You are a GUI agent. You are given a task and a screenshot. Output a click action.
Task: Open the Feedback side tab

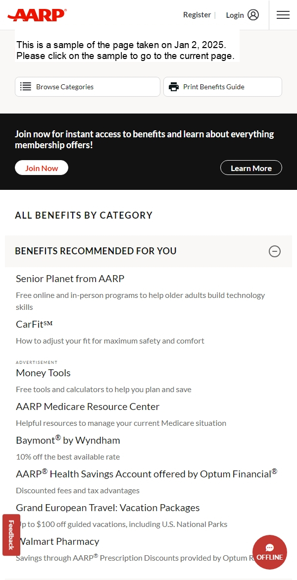(11, 535)
